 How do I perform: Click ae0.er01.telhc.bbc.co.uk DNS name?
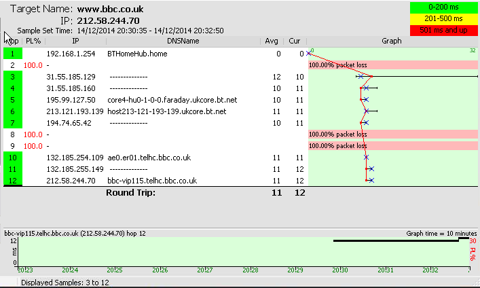tap(149, 158)
